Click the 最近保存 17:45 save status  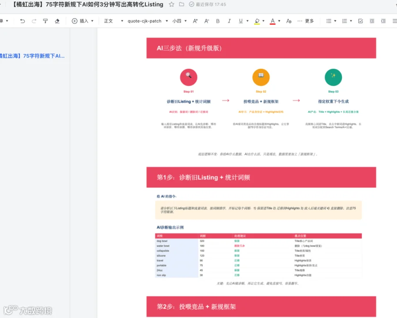coord(208,4)
